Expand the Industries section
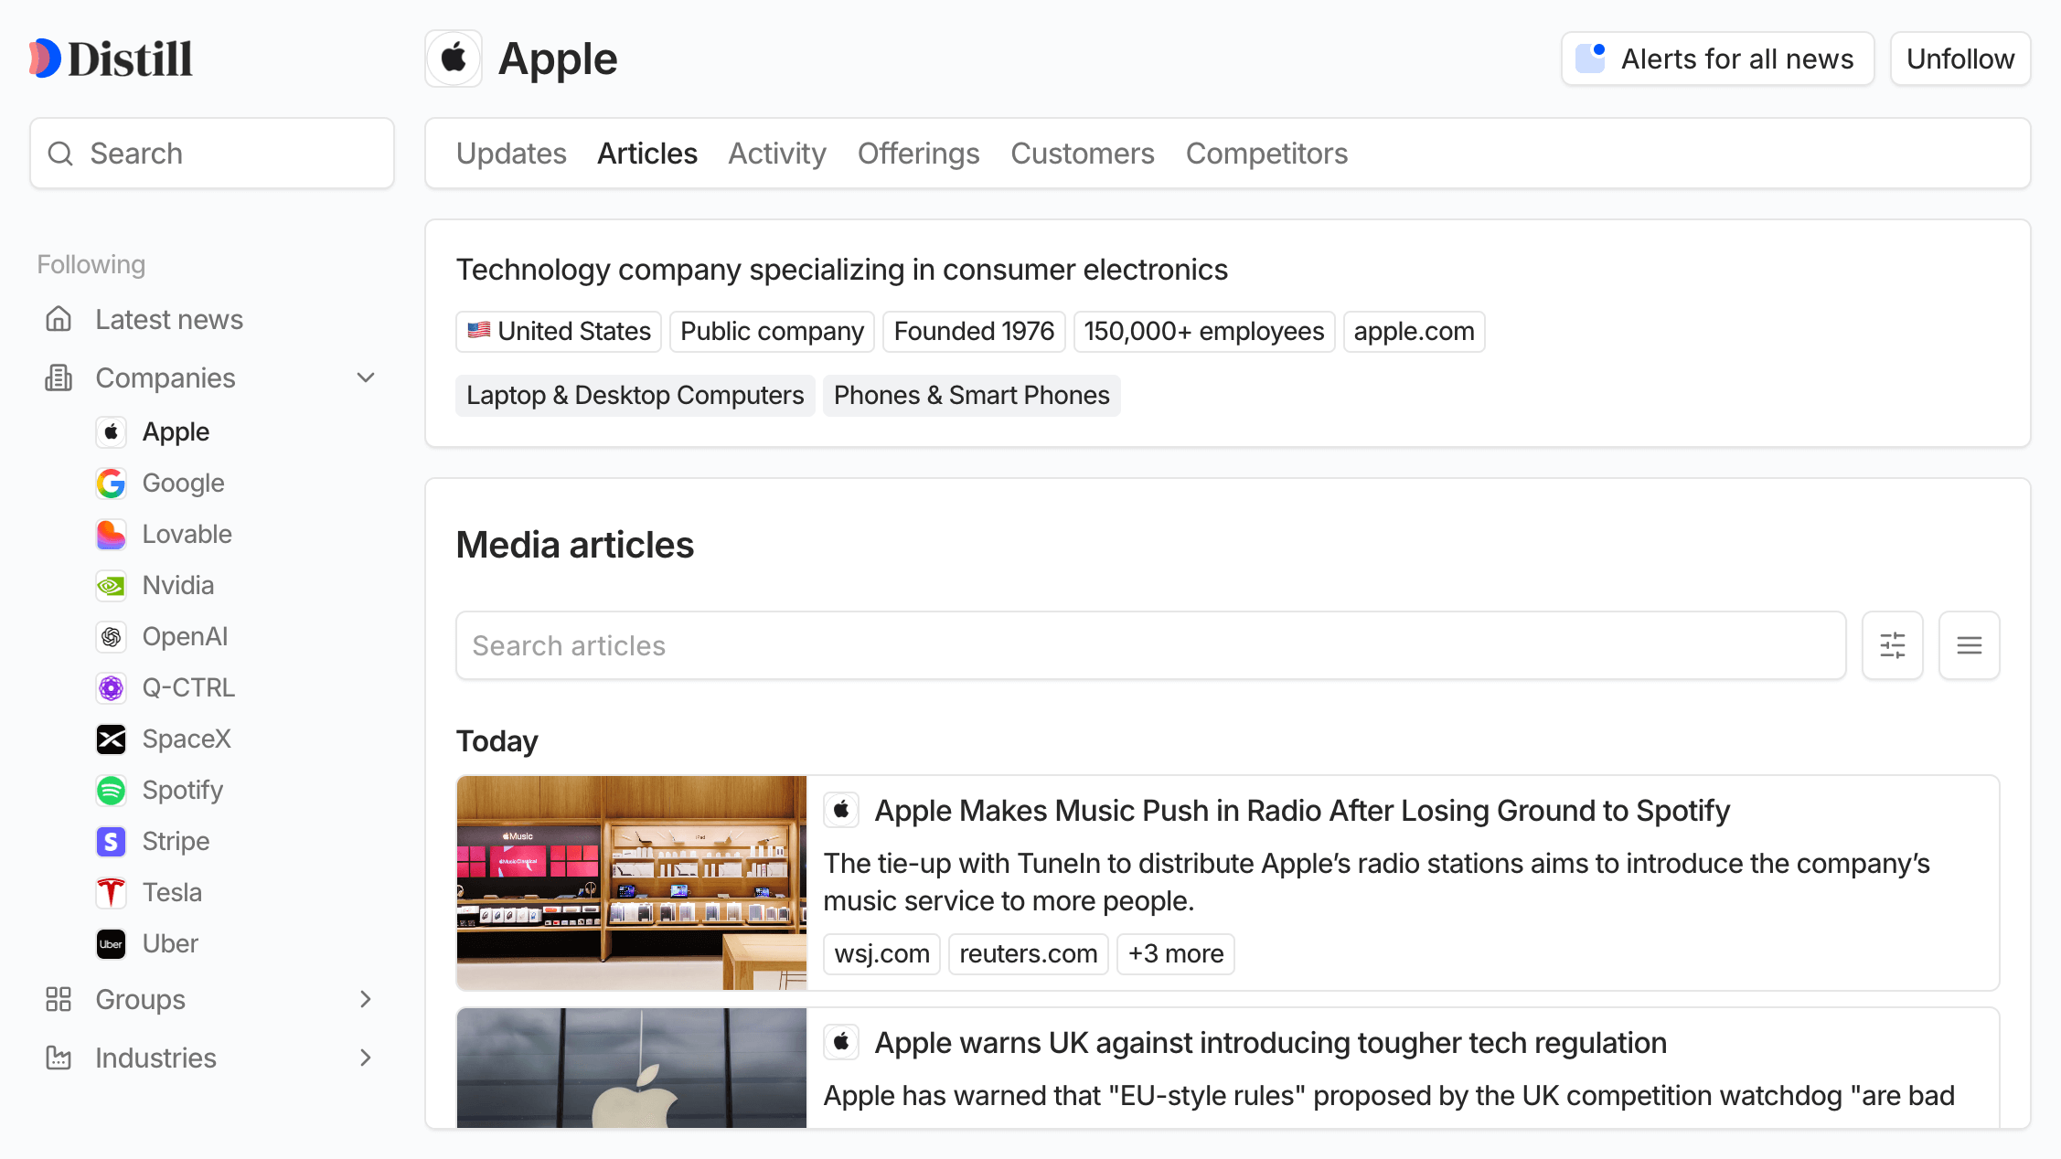This screenshot has width=2061, height=1159. point(366,1058)
